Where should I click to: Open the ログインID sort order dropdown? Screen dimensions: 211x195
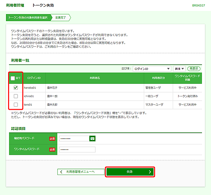[x=152, y=69]
